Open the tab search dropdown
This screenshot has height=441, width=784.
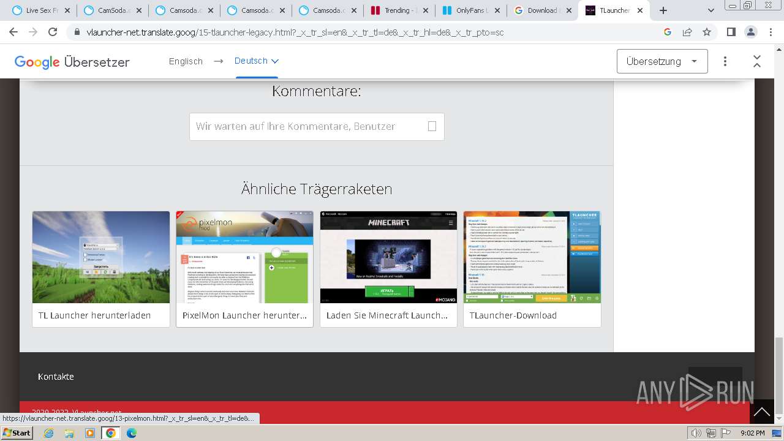pos(711,10)
